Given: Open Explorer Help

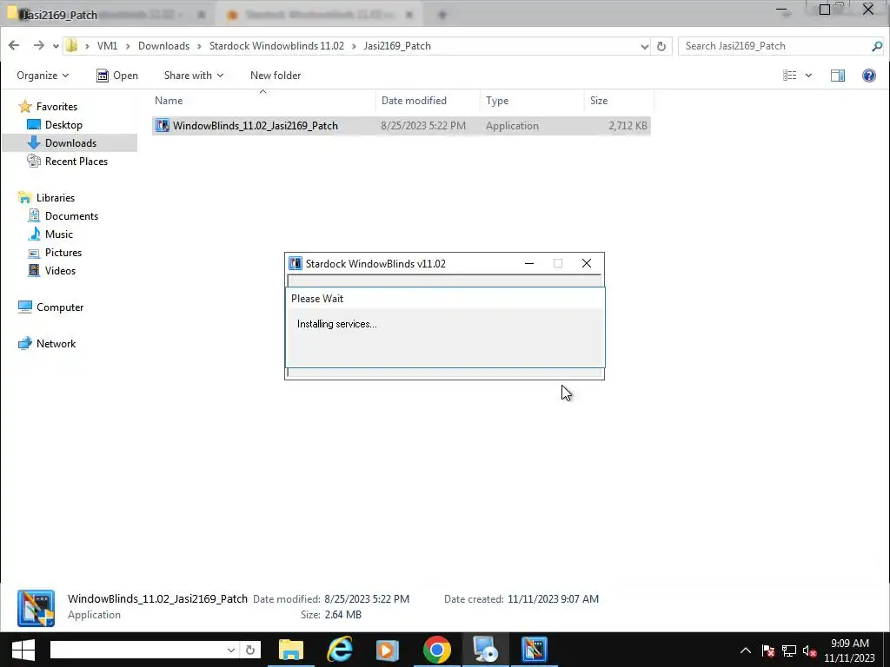Looking at the screenshot, I should click(x=869, y=76).
